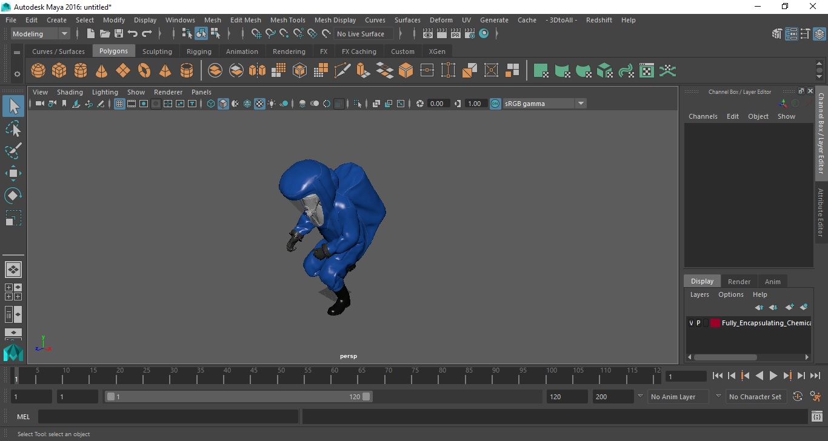828x441 pixels.
Task: Toggle playback P for the Fully_Encapsulating layer
Action: (698, 323)
